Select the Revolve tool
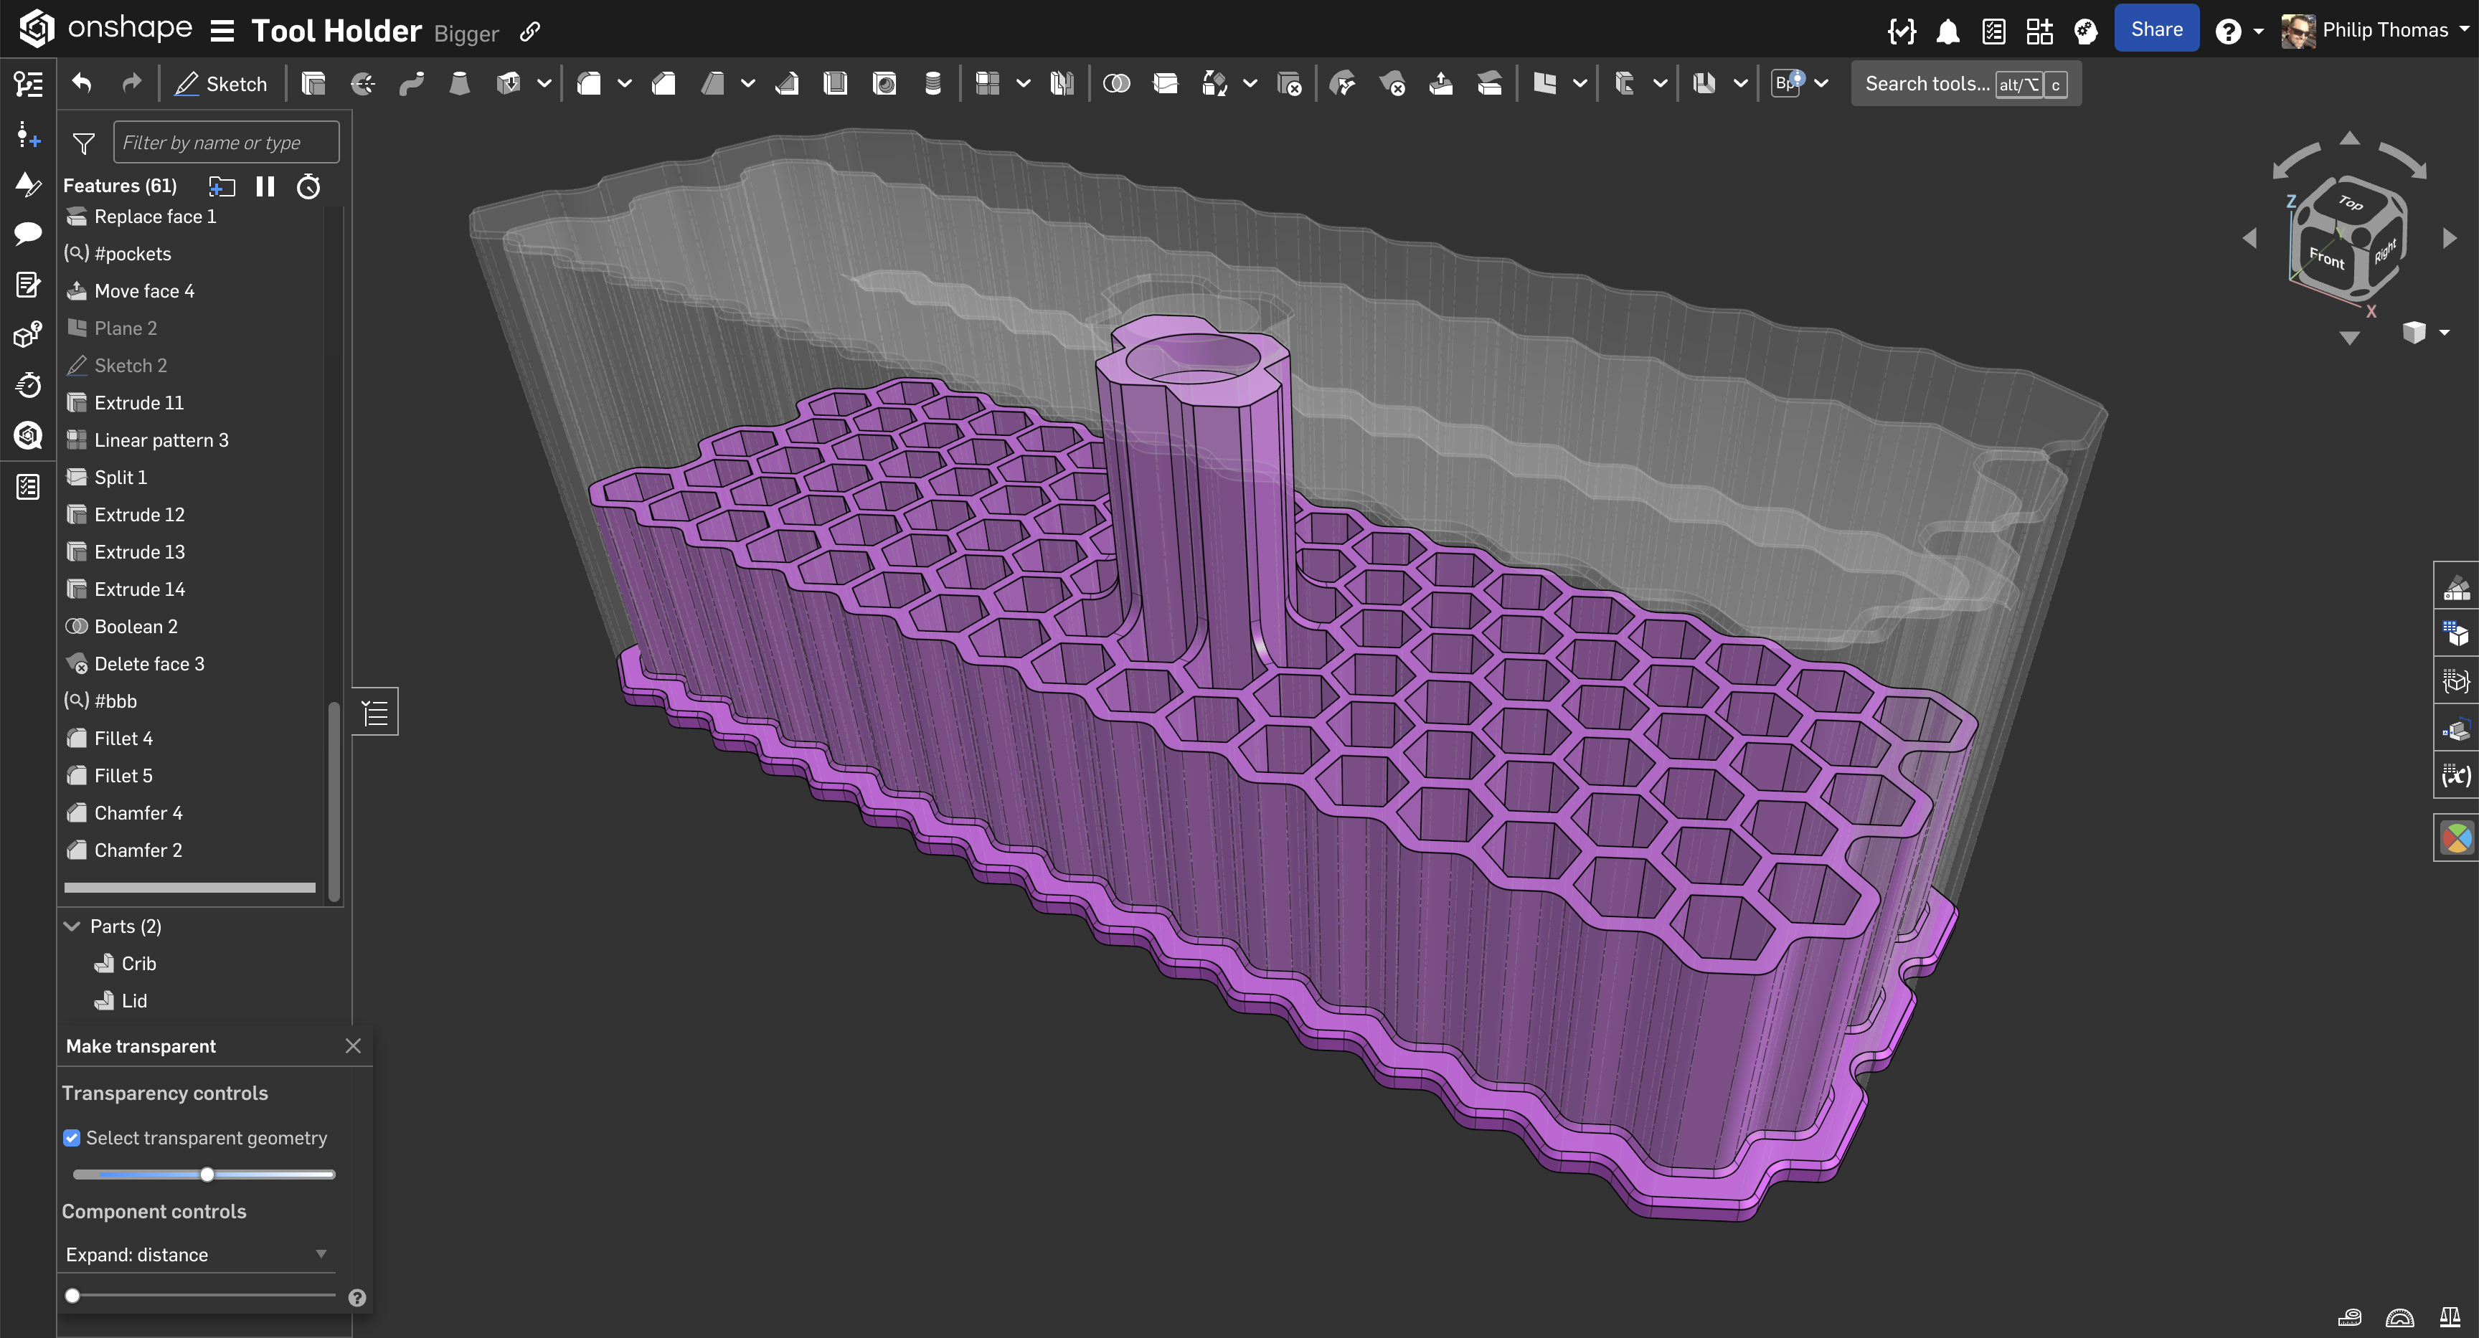Screen dimensions: 2479x1338 pyautogui.click(x=363, y=84)
